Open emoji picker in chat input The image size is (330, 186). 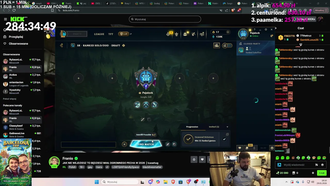pos(322,165)
